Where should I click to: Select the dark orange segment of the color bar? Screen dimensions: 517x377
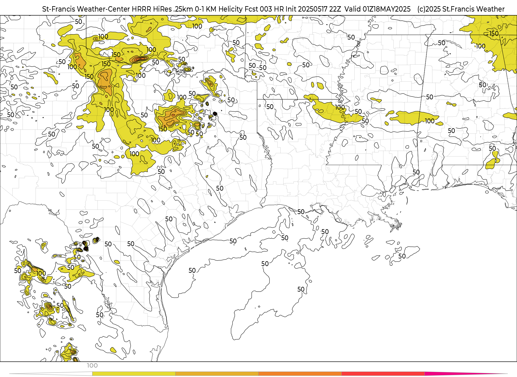click(x=300, y=374)
